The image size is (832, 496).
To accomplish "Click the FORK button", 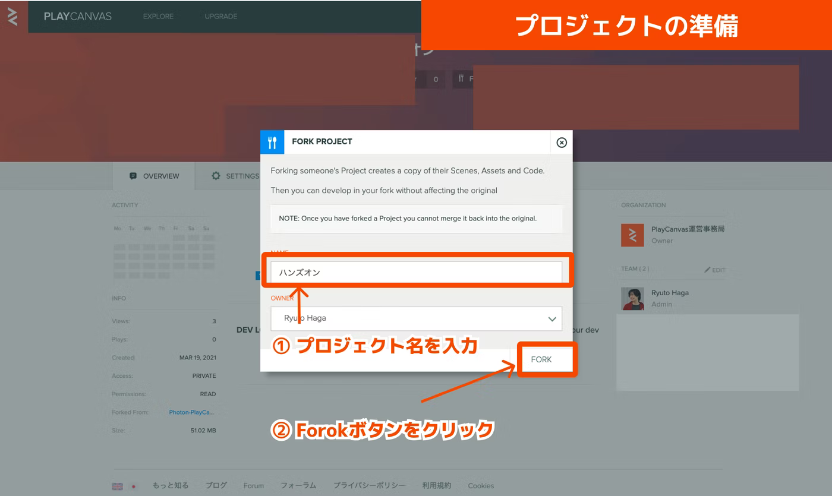I will (541, 359).
